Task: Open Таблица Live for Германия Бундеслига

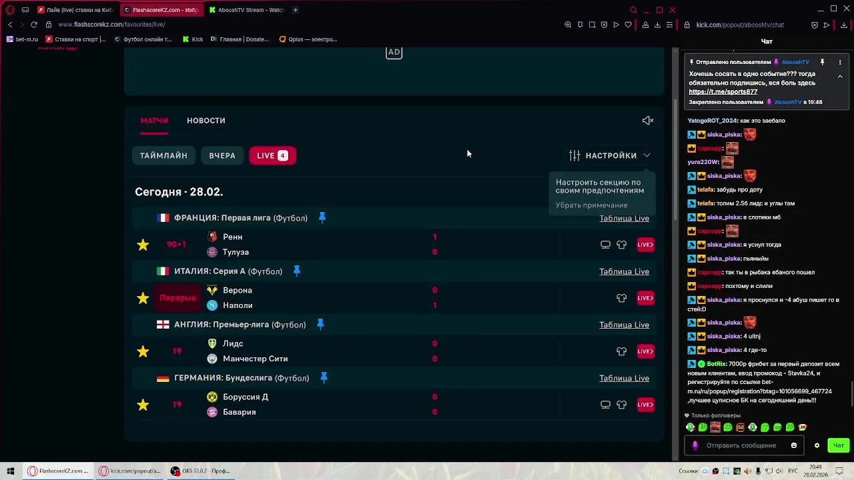Action: click(624, 378)
